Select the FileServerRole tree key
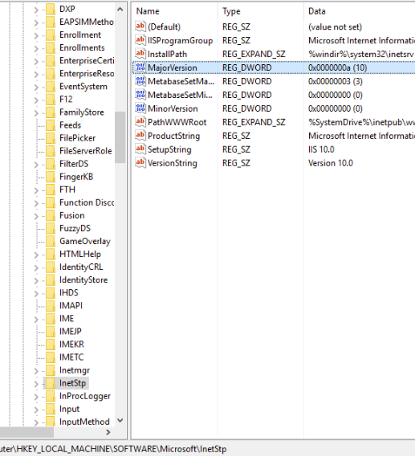Screen dimensions: 415x457 pyautogui.click(x=86, y=151)
